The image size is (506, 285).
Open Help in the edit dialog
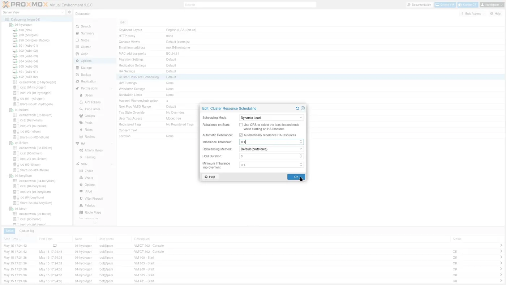(210, 177)
